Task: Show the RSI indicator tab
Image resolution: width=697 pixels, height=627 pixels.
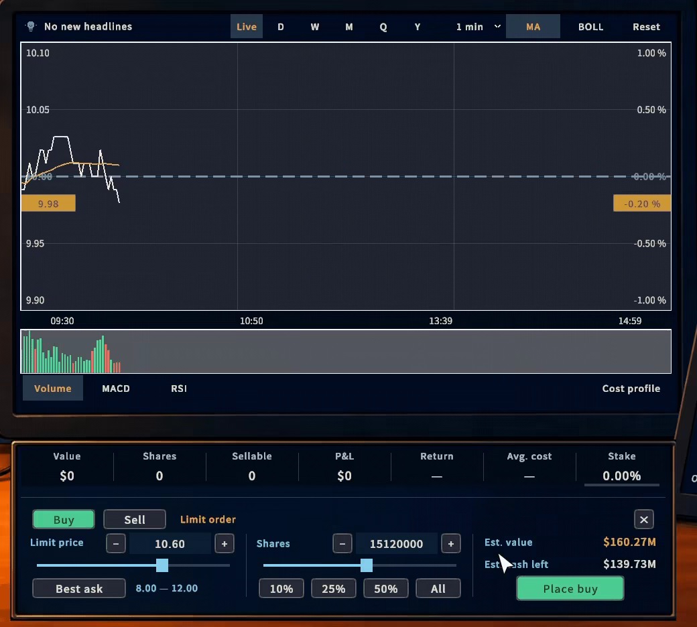Action: coord(179,389)
